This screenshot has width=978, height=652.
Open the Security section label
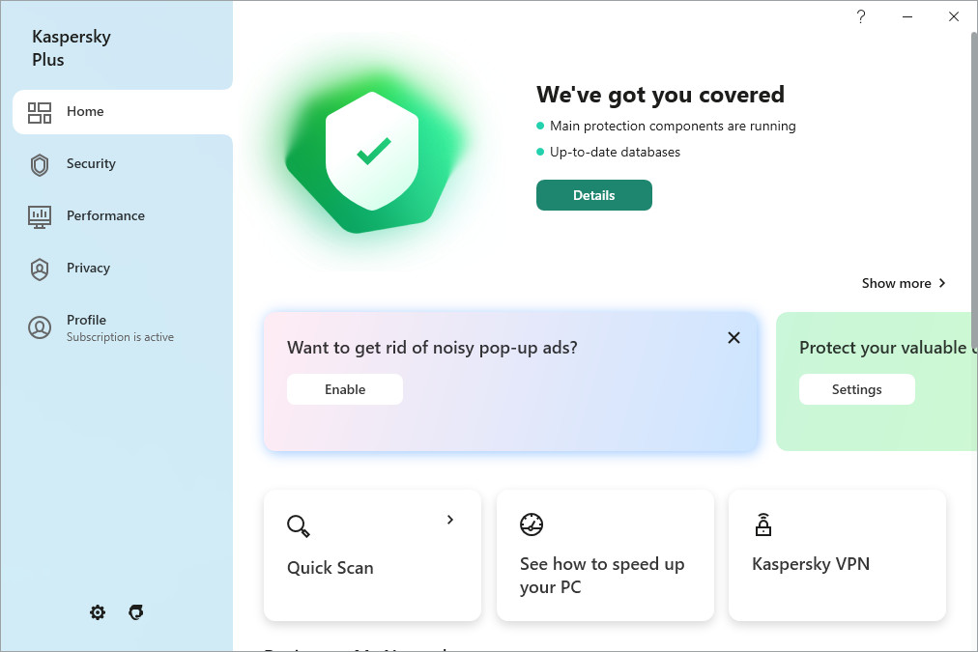pyautogui.click(x=91, y=164)
